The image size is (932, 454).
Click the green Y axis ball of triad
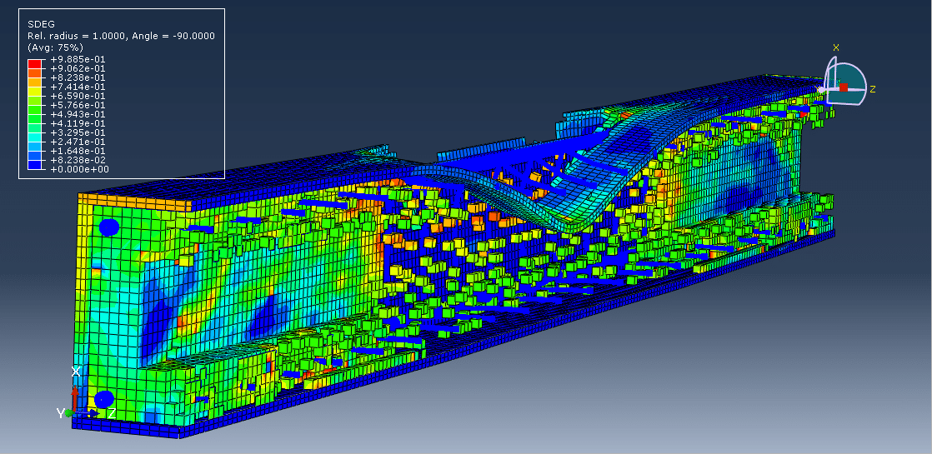[69, 413]
